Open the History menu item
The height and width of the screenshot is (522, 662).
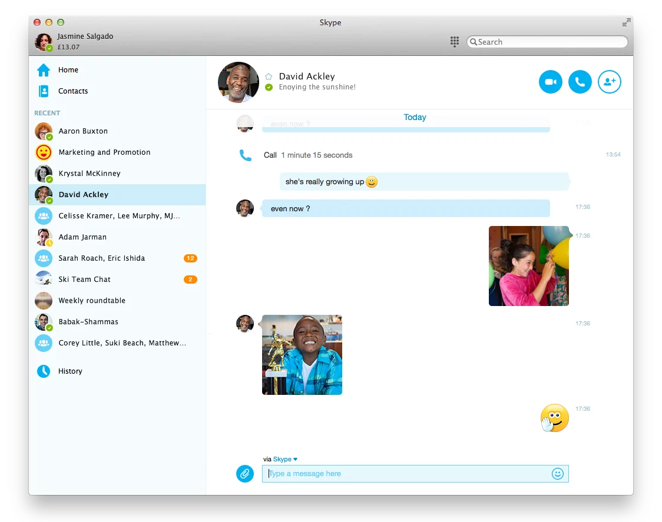pos(117,371)
